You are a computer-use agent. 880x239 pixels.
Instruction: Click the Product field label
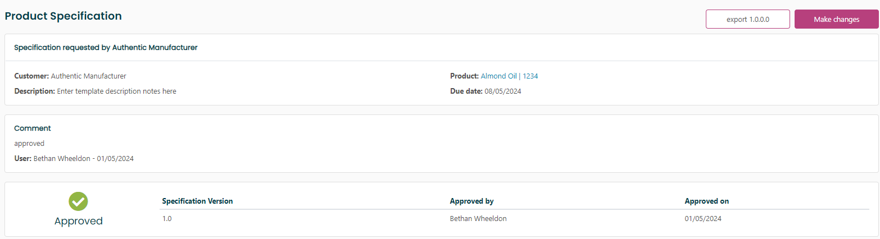[464, 76]
